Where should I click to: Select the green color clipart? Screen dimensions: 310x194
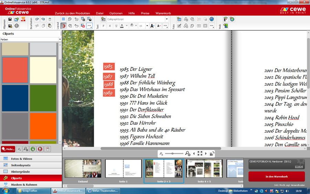click(43, 98)
